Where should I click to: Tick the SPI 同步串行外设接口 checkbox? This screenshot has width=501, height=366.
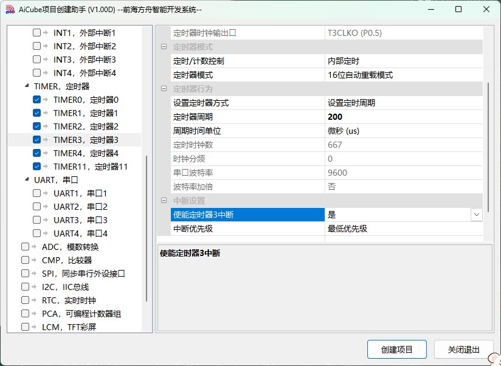click(26, 274)
